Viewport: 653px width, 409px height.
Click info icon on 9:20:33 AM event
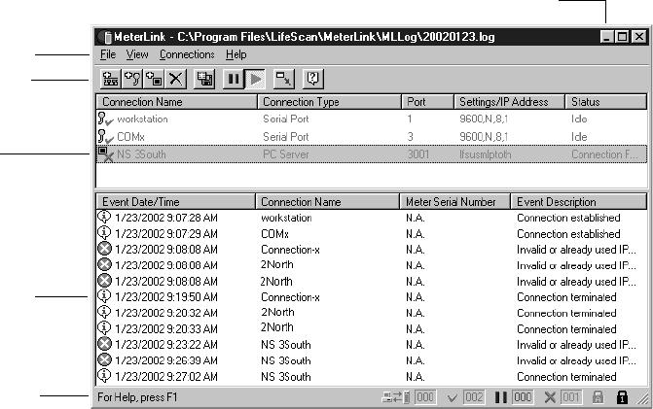click(104, 328)
